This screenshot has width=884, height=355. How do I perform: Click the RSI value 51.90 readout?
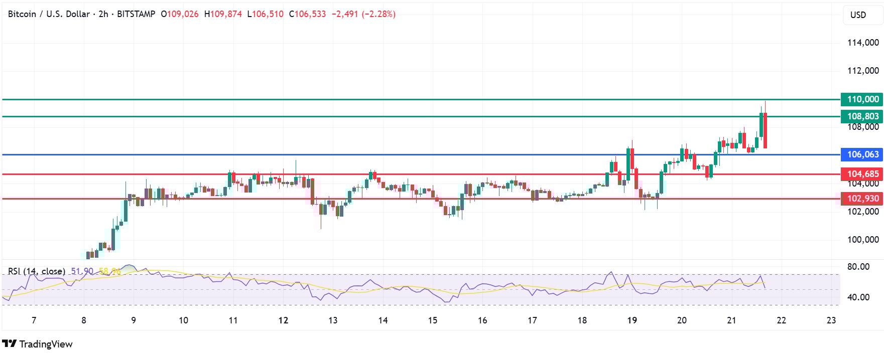pyautogui.click(x=82, y=271)
